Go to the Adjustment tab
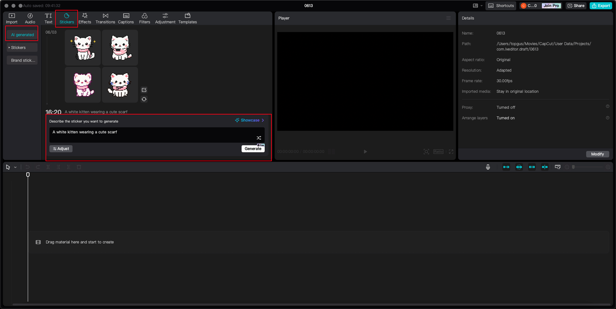The image size is (616, 309). coord(165,18)
